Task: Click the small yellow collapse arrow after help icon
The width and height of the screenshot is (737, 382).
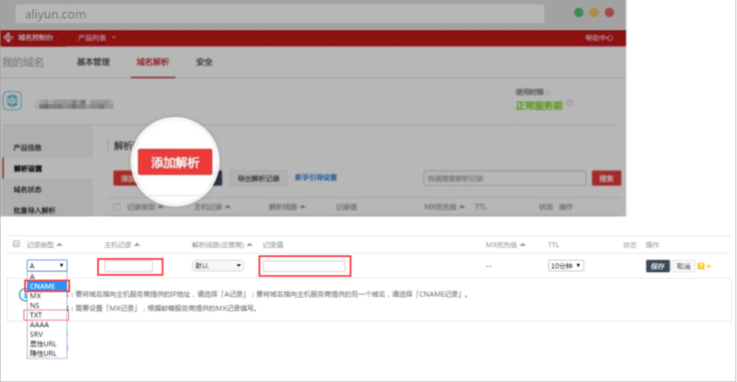Action: [709, 266]
